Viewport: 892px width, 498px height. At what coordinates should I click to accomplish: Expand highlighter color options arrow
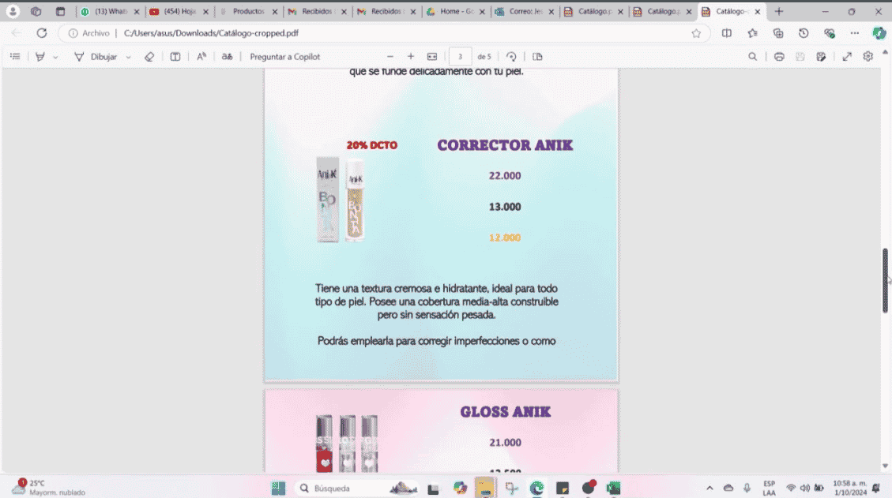click(55, 57)
